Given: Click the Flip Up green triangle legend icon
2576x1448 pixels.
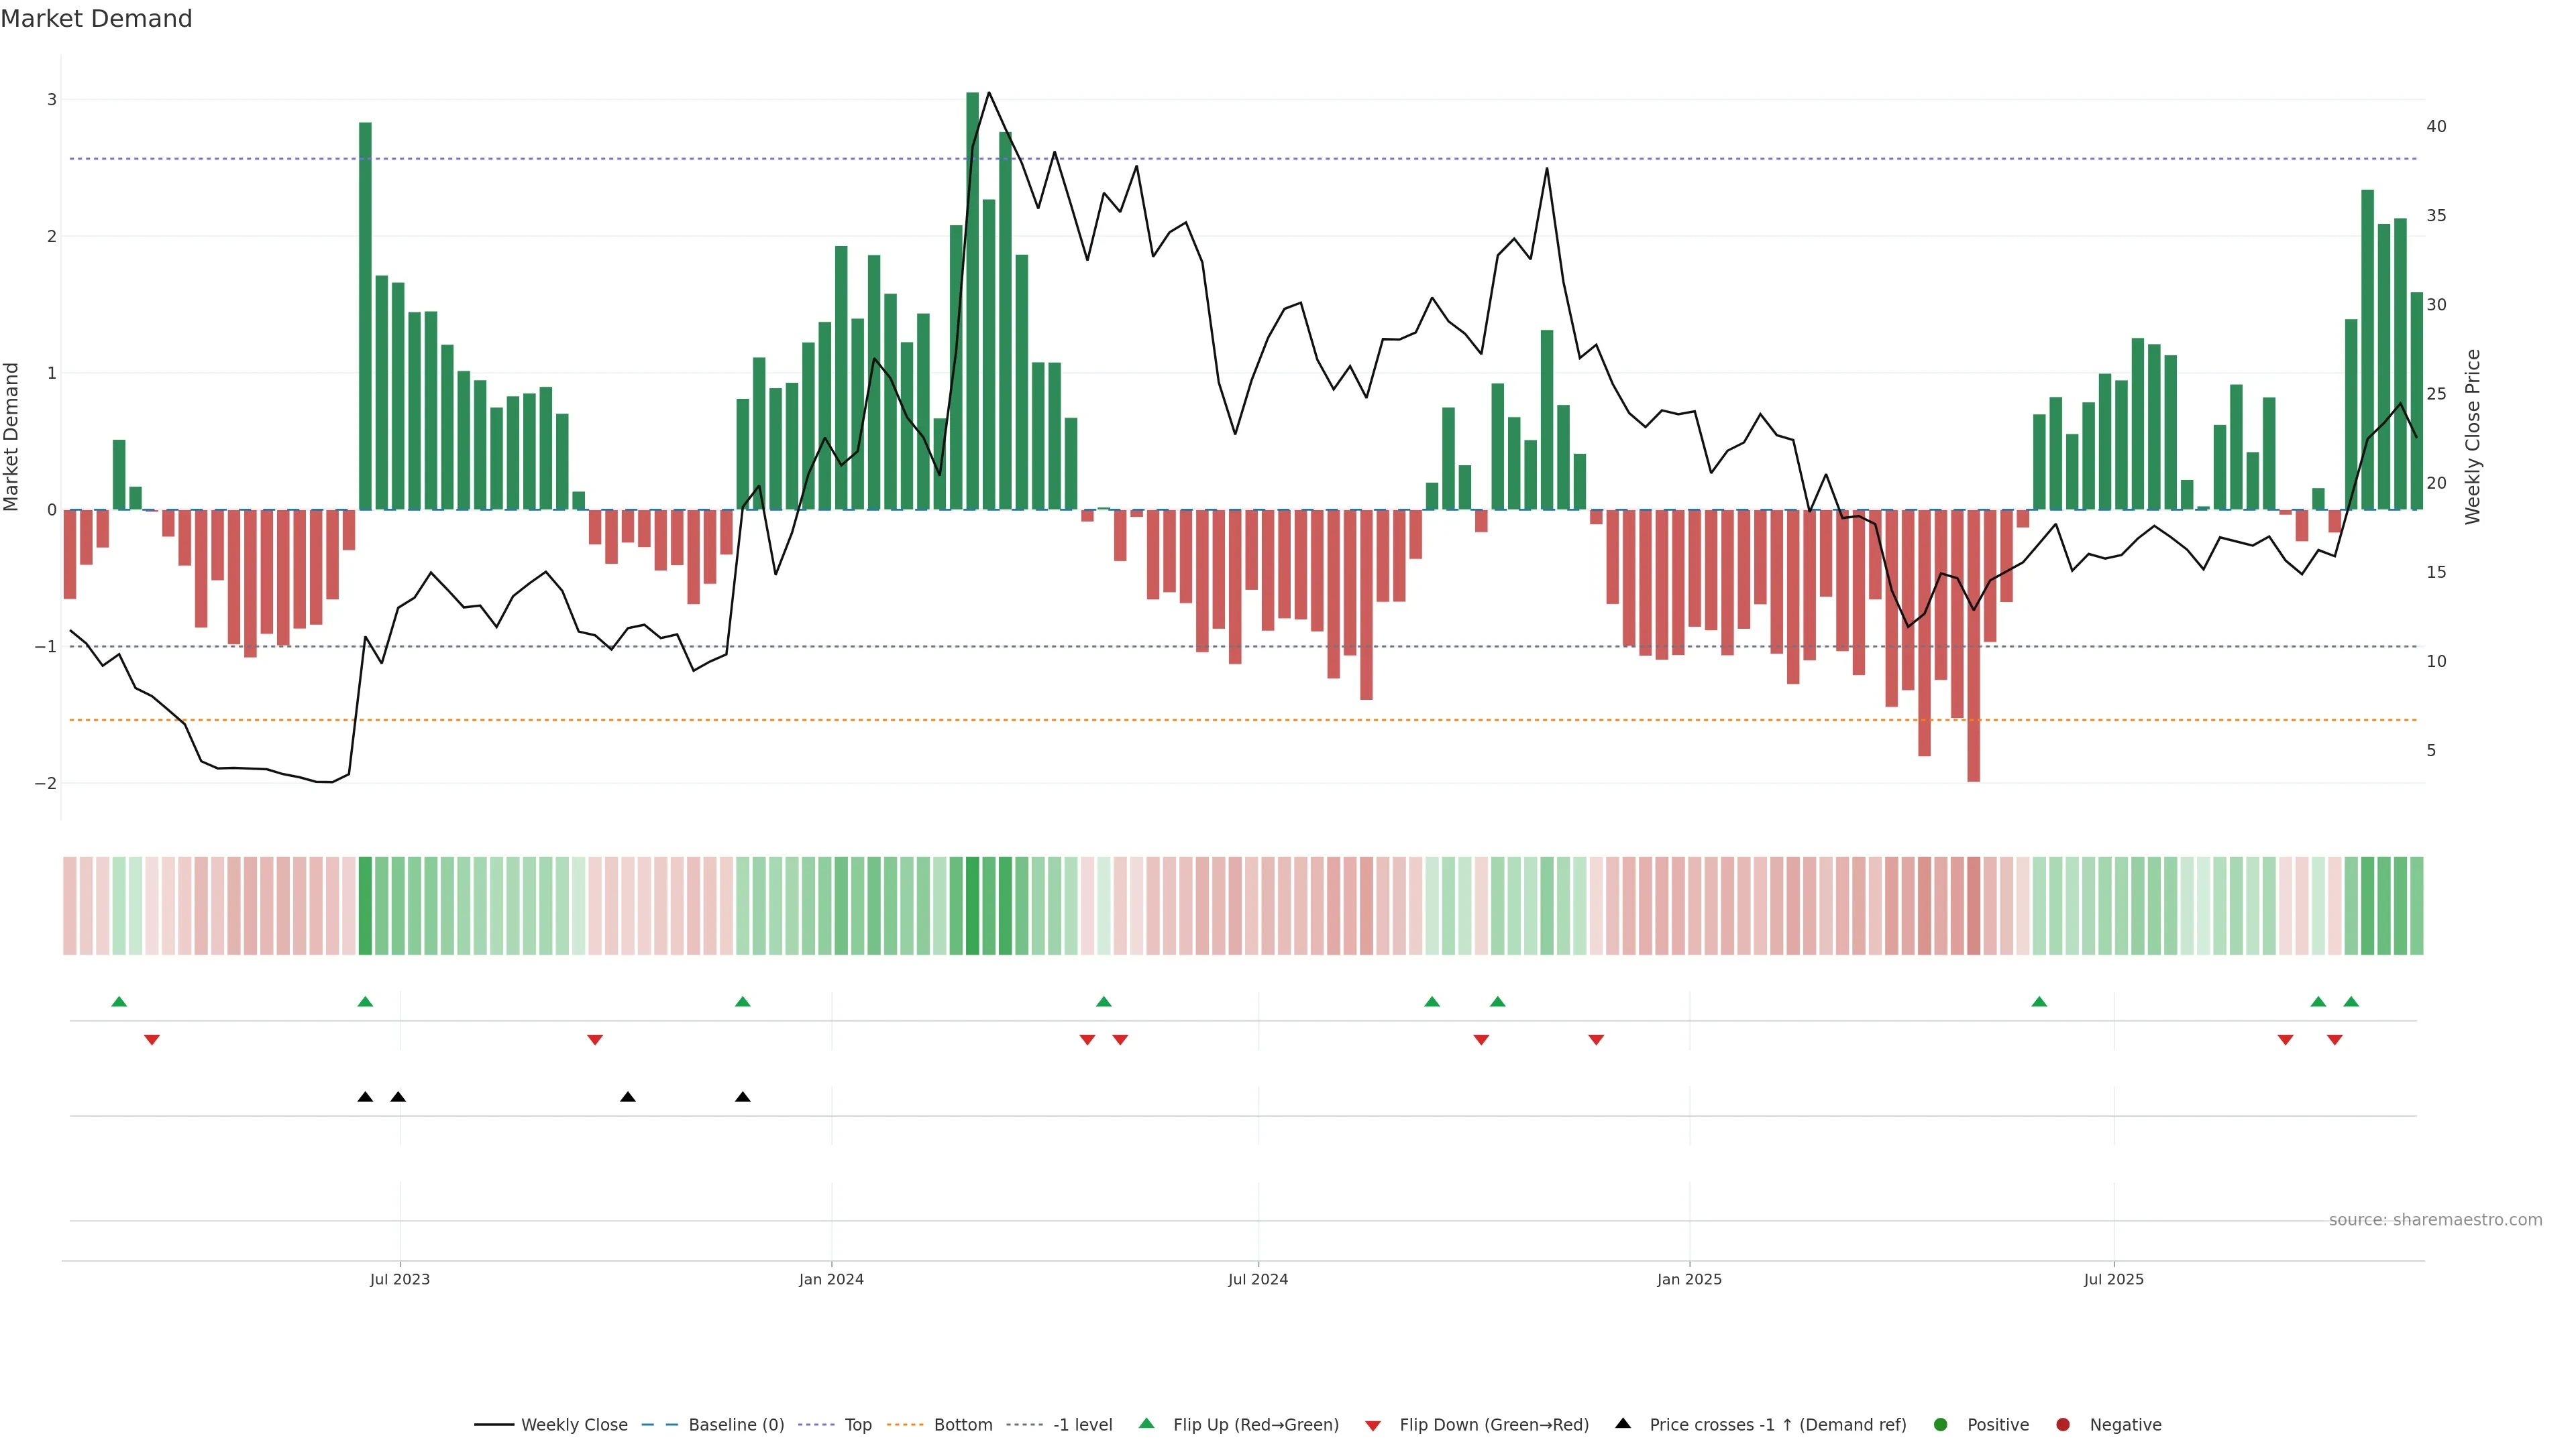Looking at the screenshot, I should [x=1147, y=1424].
